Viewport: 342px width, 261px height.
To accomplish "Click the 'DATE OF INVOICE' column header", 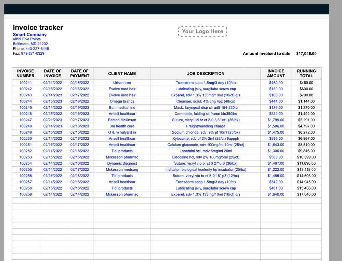I will click(x=53, y=73).
